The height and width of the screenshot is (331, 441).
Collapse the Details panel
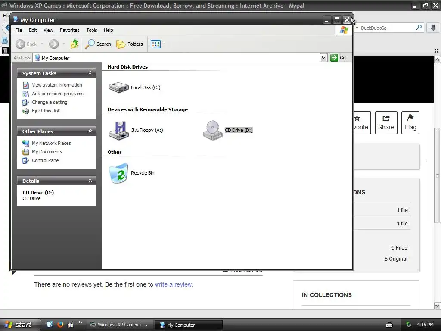pos(90,181)
